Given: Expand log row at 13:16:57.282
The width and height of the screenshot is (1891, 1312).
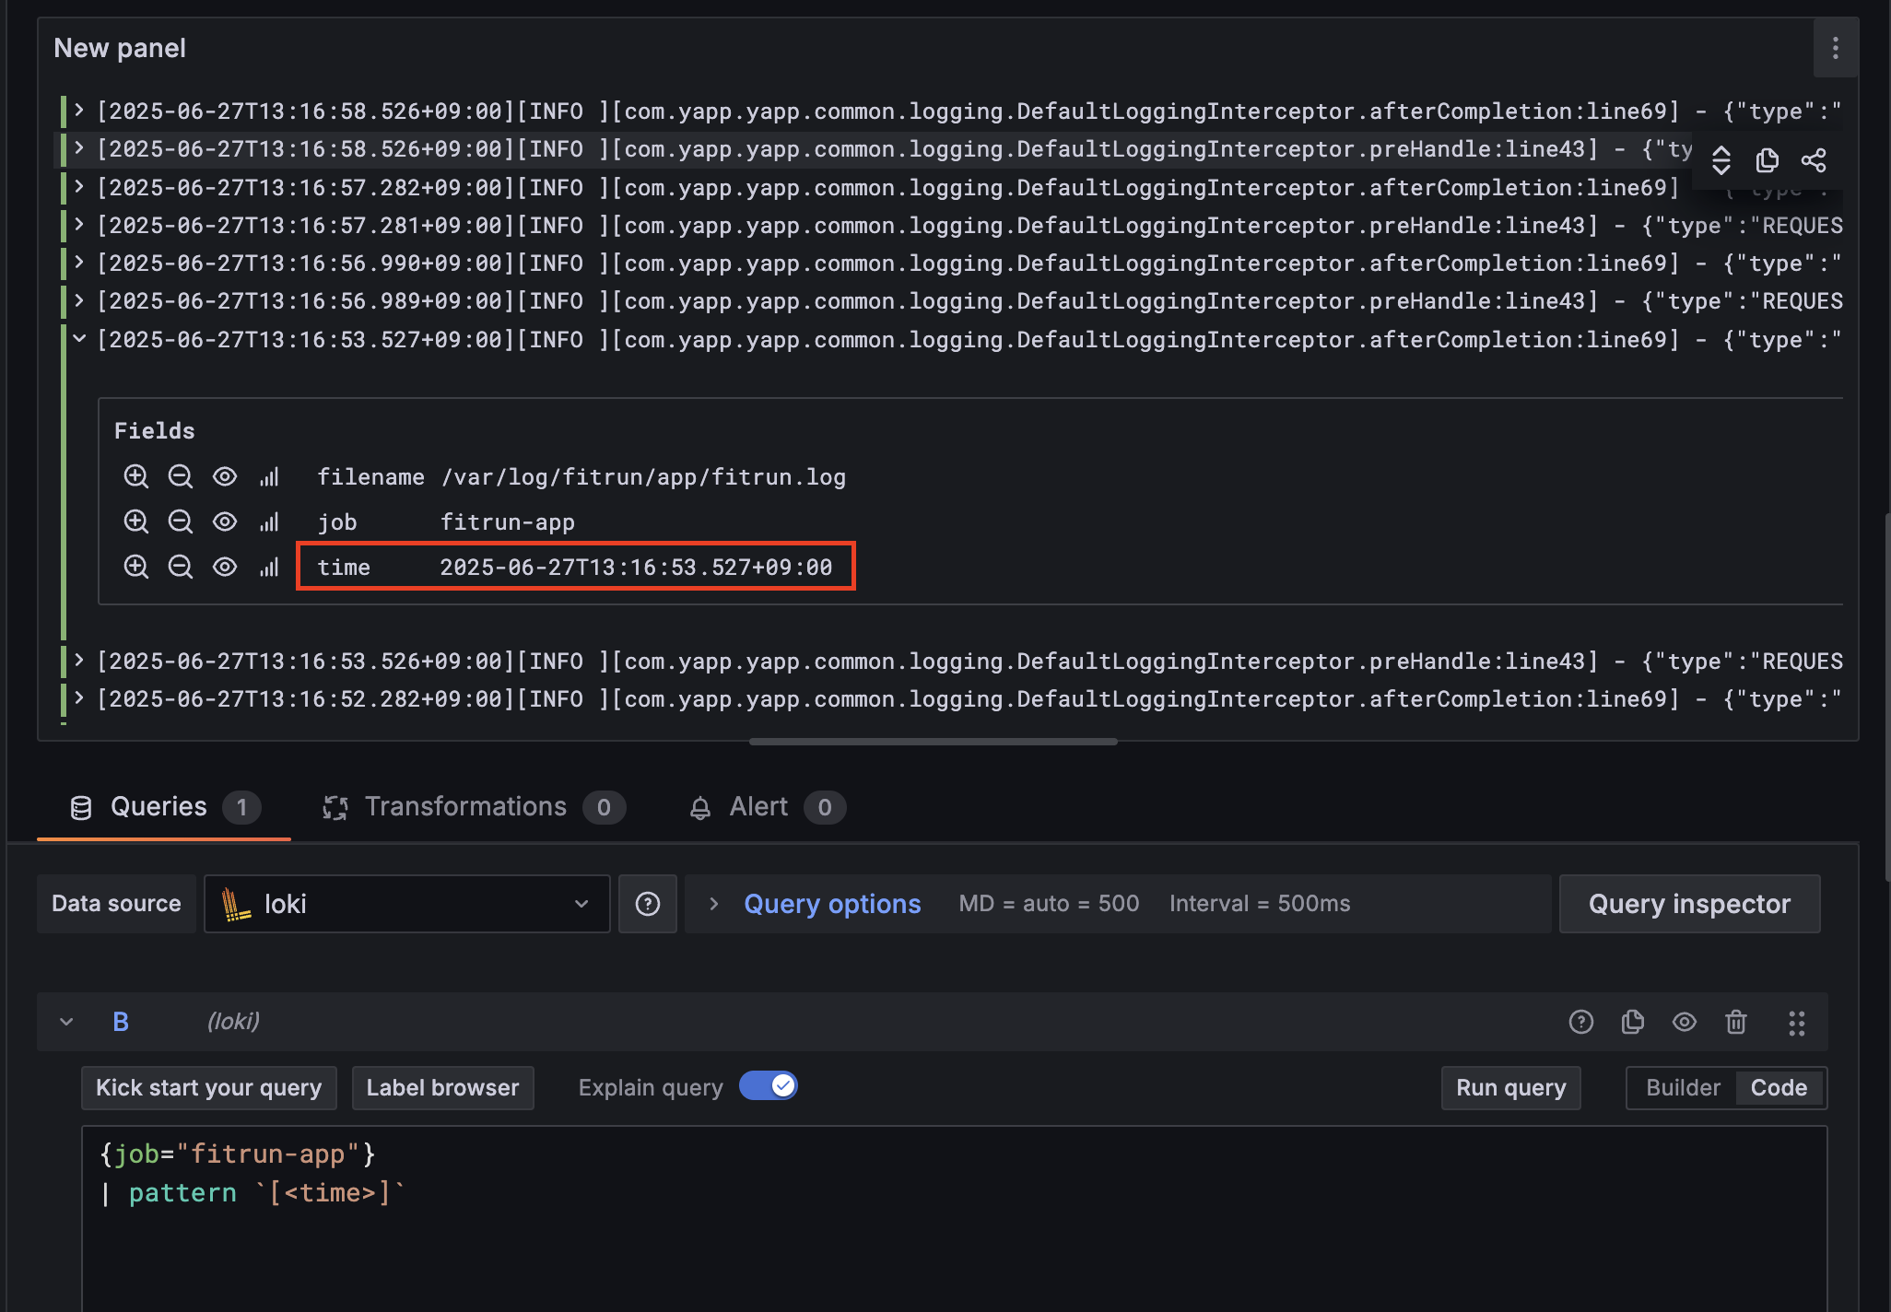Looking at the screenshot, I should click(79, 187).
